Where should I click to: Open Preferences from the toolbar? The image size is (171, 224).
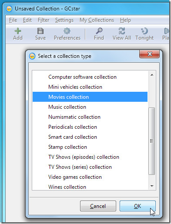(x=67, y=34)
